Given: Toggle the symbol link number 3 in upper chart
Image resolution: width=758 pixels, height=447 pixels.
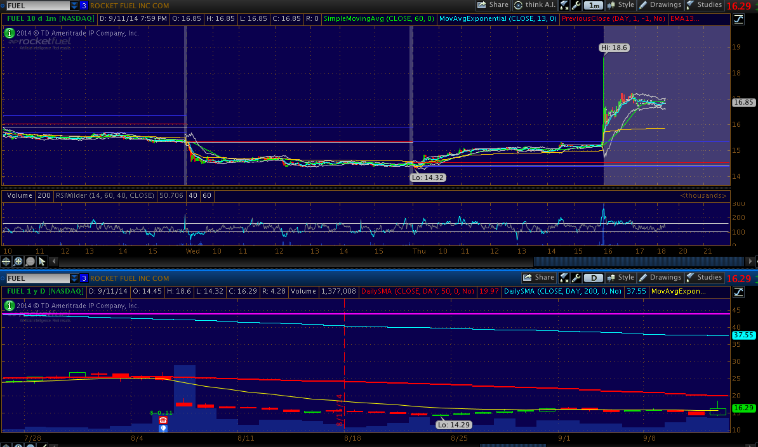Looking at the screenshot, I should [x=84, y=5].
